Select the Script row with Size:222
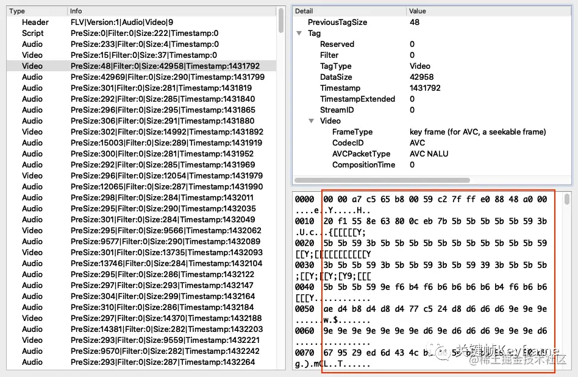 point(141,33)
